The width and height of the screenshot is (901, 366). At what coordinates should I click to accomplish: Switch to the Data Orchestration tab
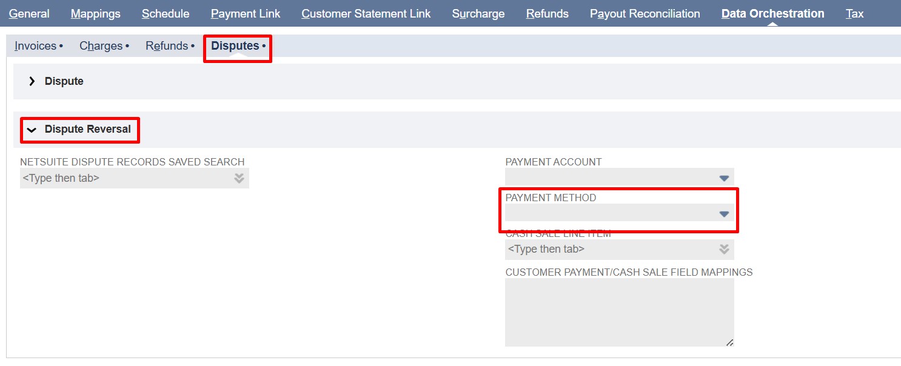(x=771, y=13)
